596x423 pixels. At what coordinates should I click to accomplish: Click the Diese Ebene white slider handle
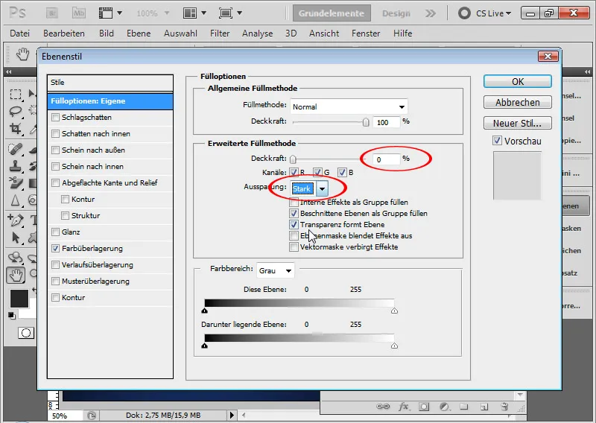(395, 311)
